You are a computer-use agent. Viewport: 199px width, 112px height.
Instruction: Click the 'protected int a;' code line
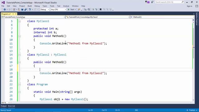(46, 29)
